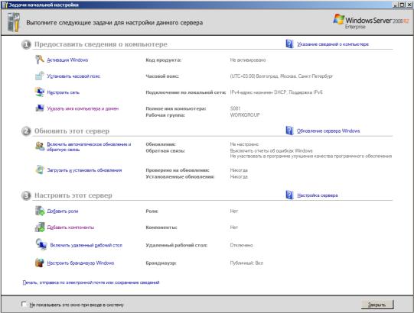The width and height of the screenshot is (414, 313).
Task: Click the Отключено remote desktop status
Action: click(241, 245)
